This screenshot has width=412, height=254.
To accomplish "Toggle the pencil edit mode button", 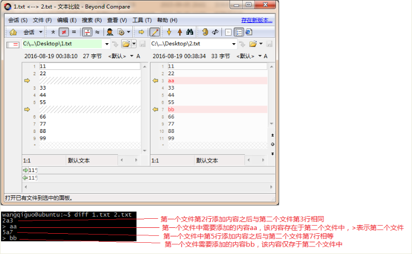I will [x=155, y=33].
